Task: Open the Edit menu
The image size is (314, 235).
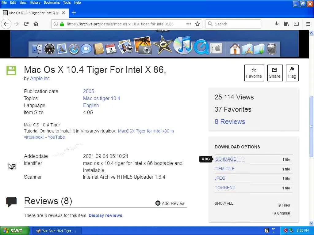Action: pos(13,2)
